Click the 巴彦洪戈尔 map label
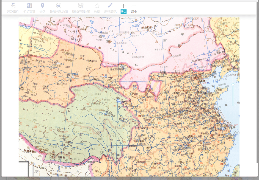Screen dimensions: 259x180 [122, 43]
